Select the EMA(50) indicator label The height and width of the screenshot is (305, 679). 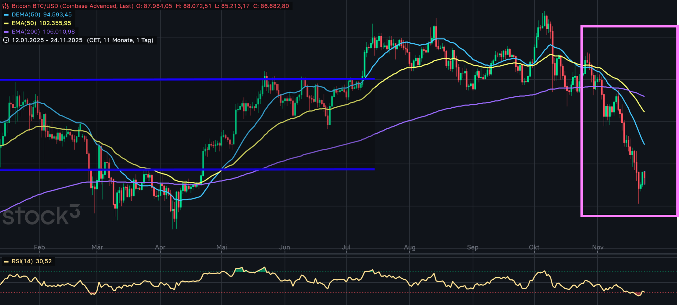(x=24, y=23)
